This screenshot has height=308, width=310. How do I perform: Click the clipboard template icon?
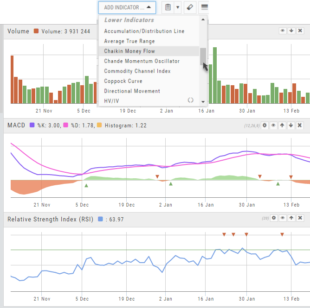168,7
